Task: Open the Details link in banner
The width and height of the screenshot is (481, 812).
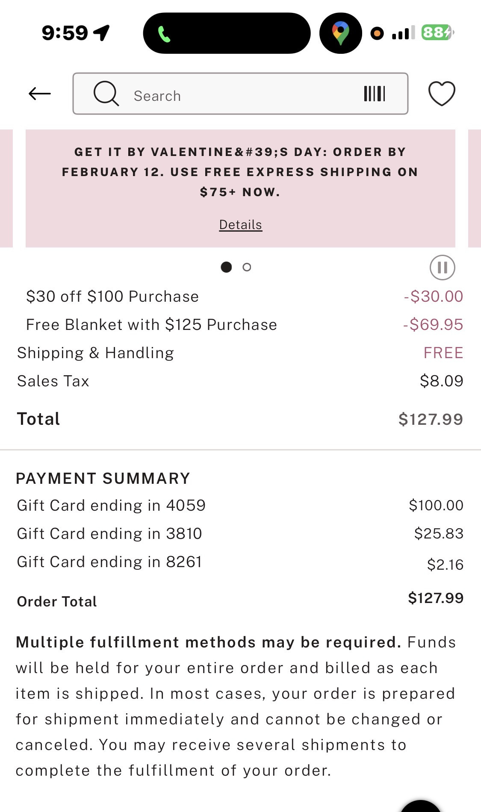Action: pyautogui.click(x=240, y=225)
